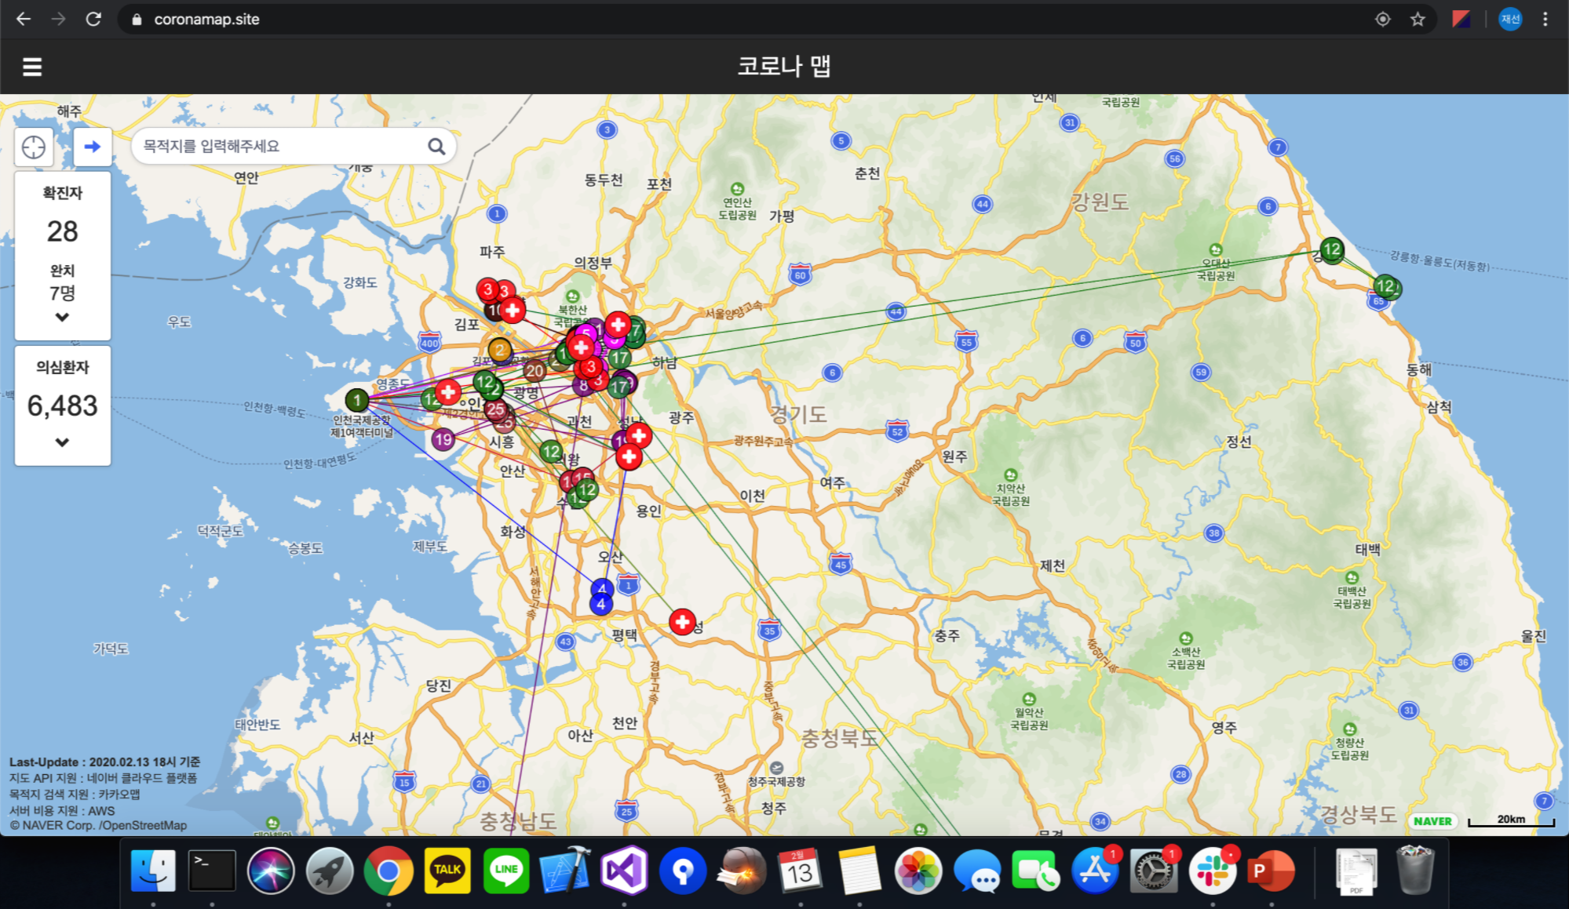Viewport: 1569px width, 909px height.
Task: Select the red cross marker near 평택
Action: (682, 622)
